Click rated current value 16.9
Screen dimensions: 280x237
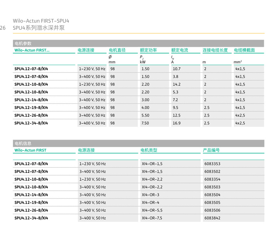[x=176, y=123]
